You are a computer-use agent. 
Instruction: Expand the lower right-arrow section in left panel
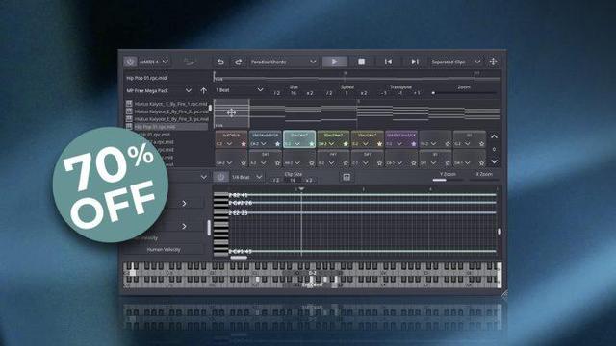click(184, 227)
